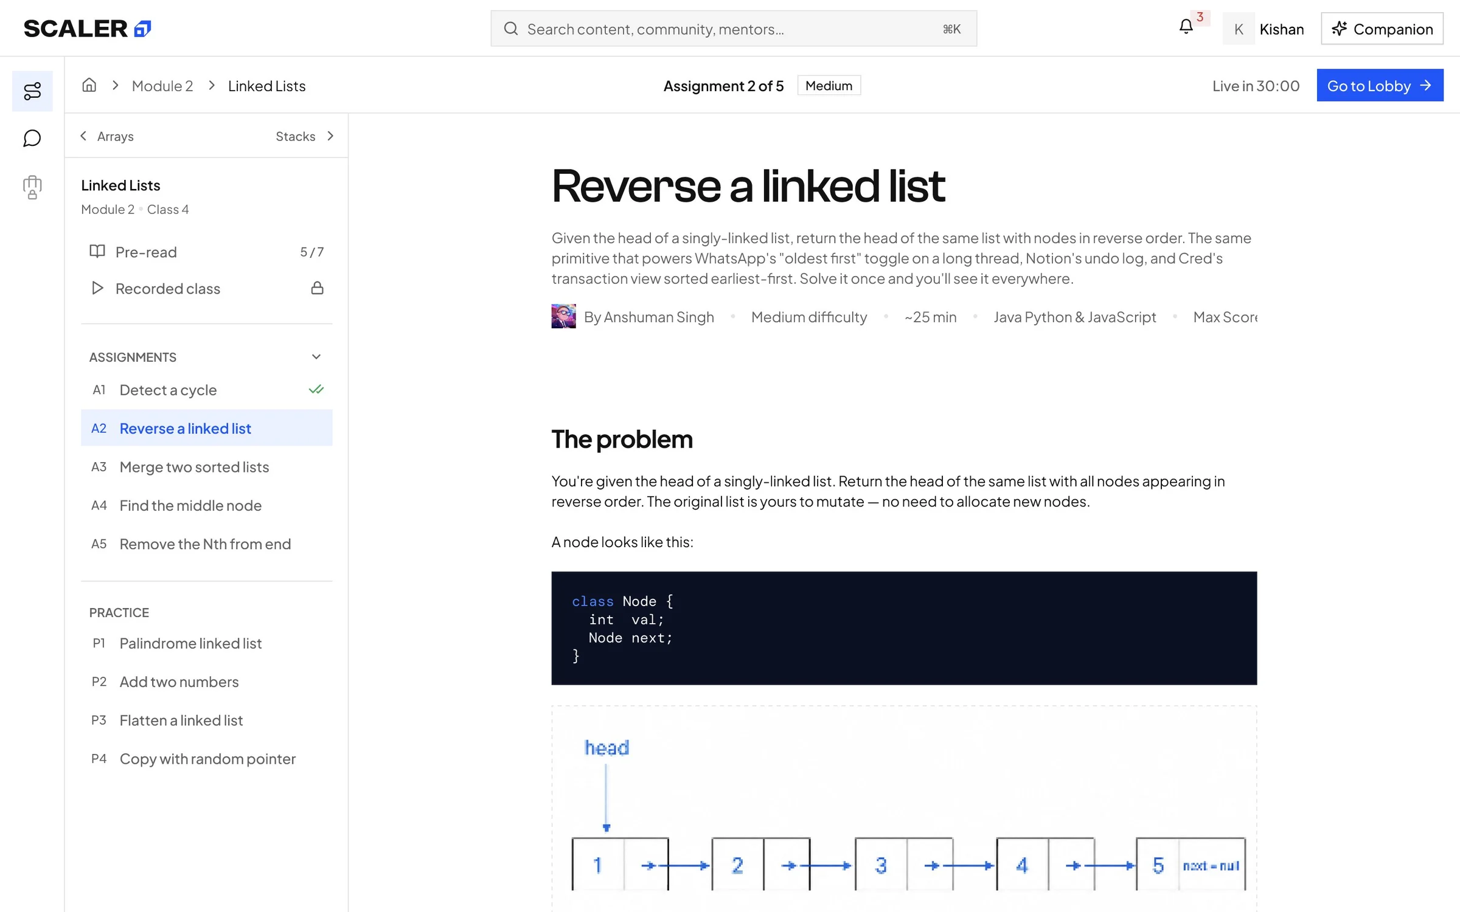Open practice Add two numbers
The image size is (1460, 912).
pos(207,682)
